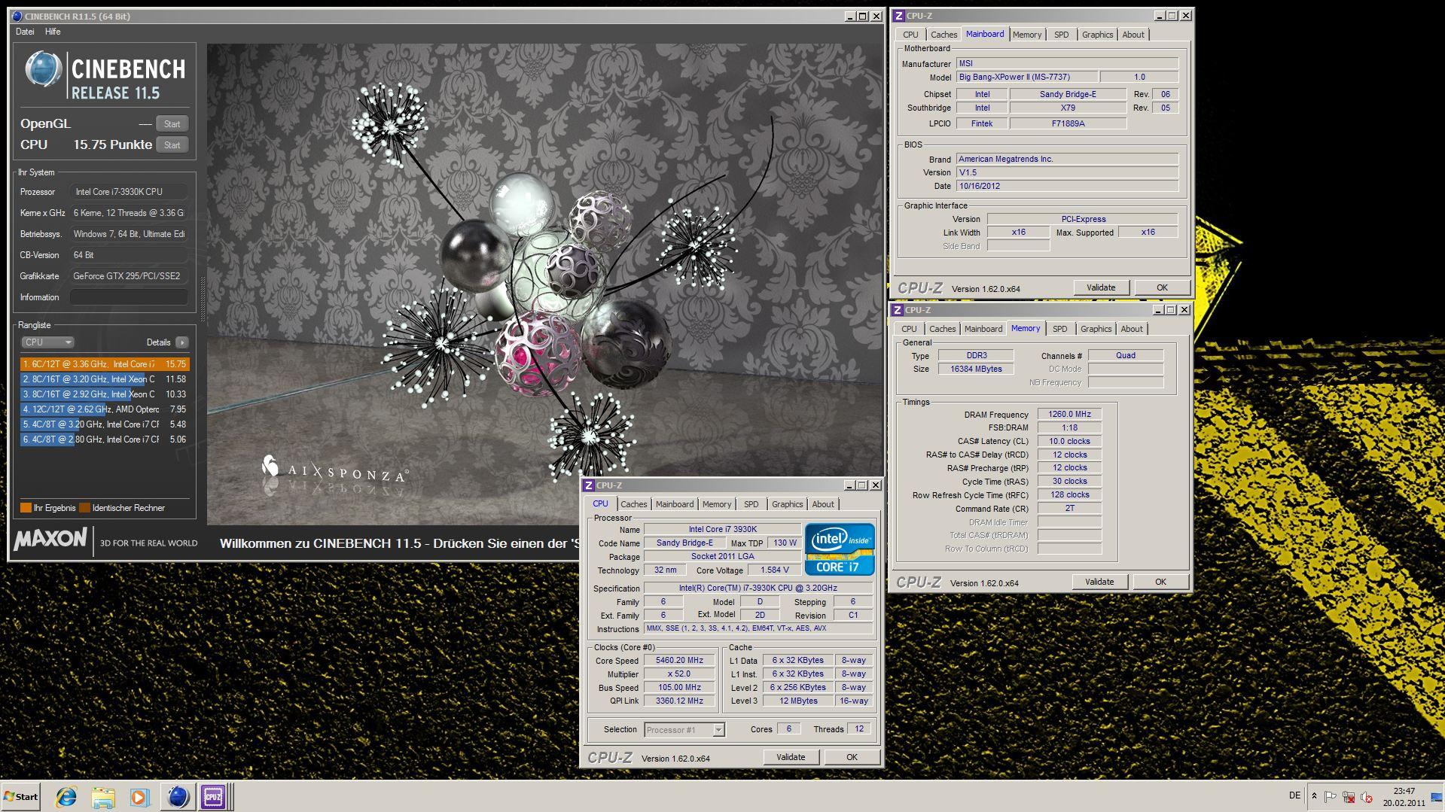Click the Mainboard CPU-Z title bar icon
1445x812 pixels.
click(898, 16)
